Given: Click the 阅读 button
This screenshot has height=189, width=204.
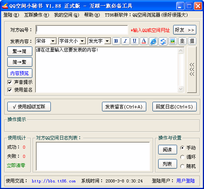Looking at the screenshot, I should [167, 150].
